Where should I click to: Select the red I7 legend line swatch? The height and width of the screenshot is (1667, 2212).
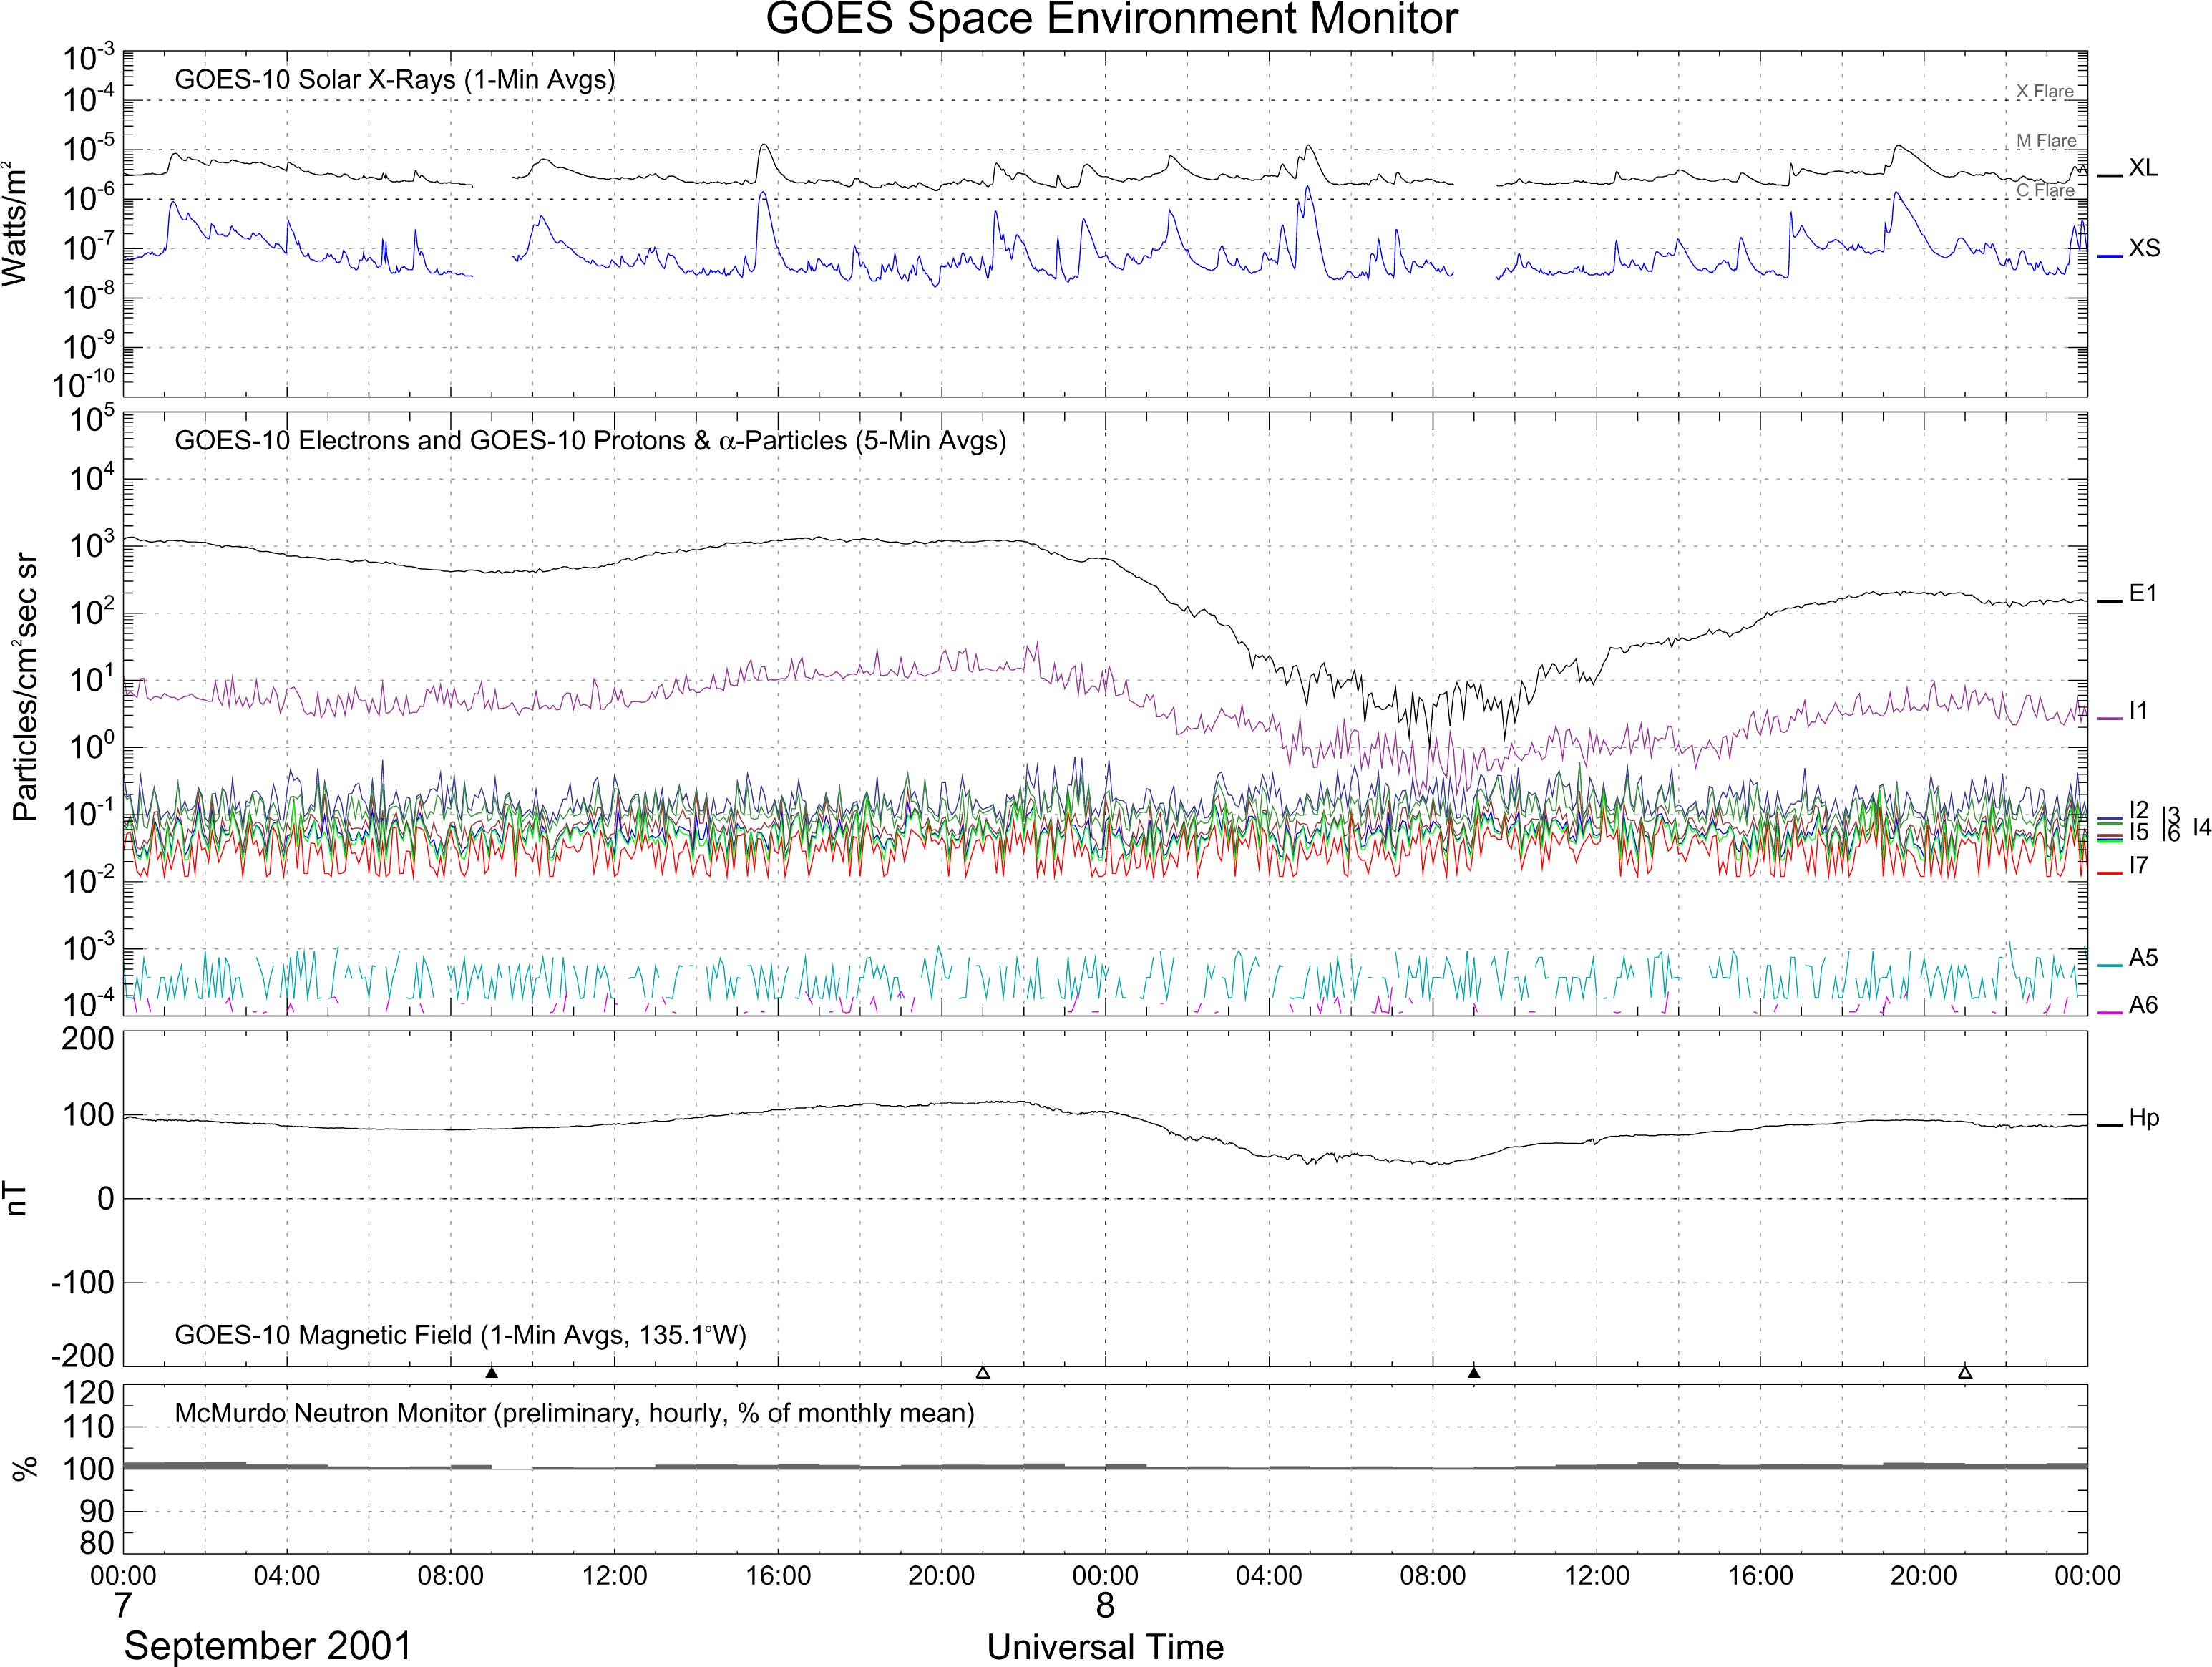pos(2109,874)
